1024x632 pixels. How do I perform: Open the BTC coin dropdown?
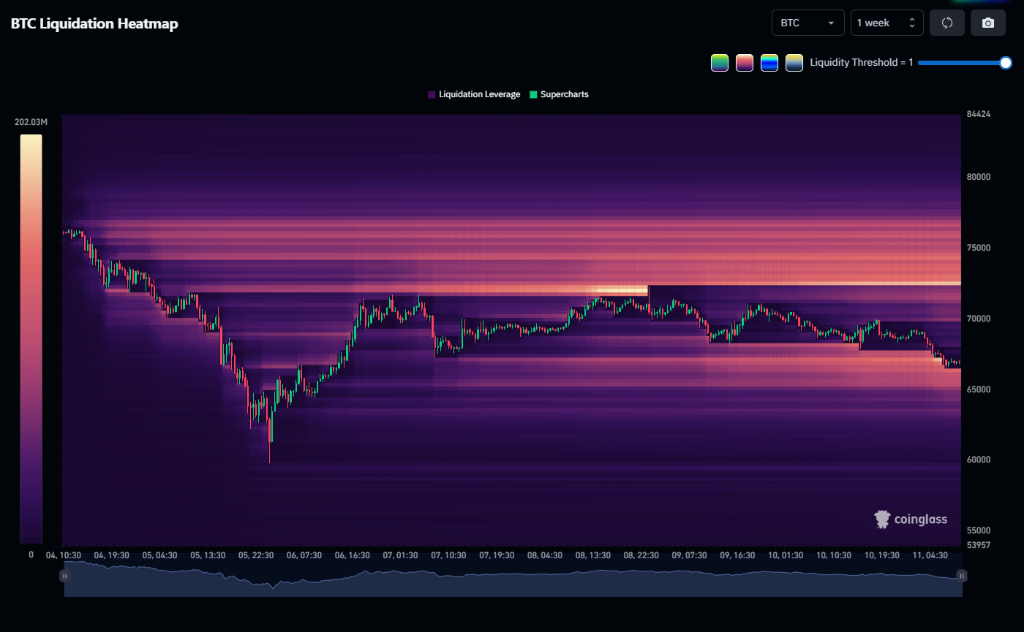pos(807,23)
